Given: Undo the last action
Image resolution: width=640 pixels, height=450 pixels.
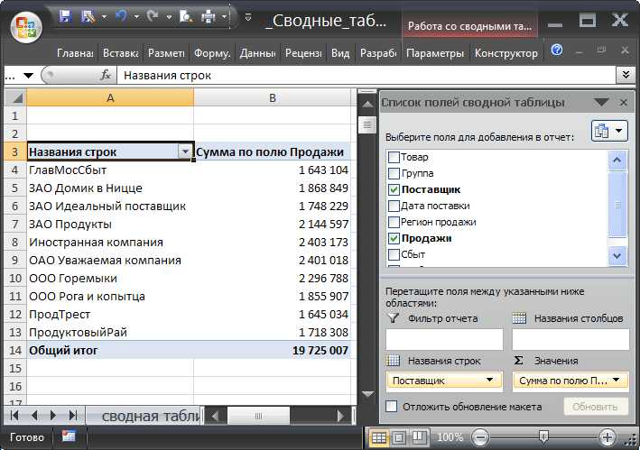Looking at the screenshot, I should (121, 16).
